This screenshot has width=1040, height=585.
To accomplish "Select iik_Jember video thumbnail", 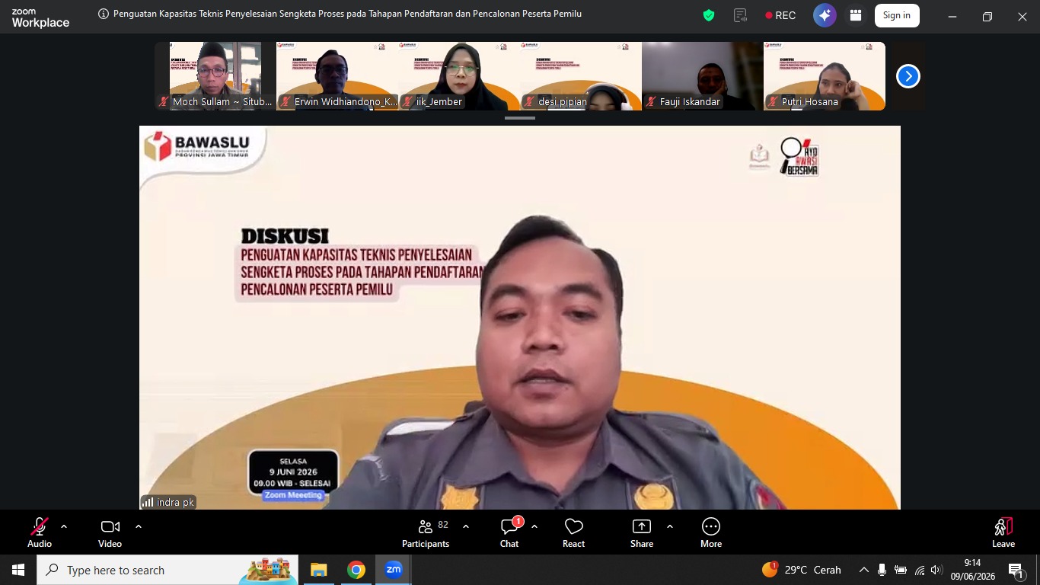I will [458, 76].
